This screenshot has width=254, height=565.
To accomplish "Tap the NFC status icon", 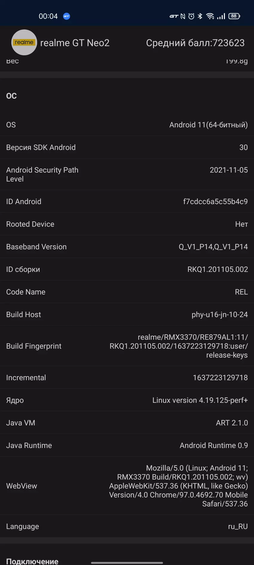I will [x=183, y=16].
